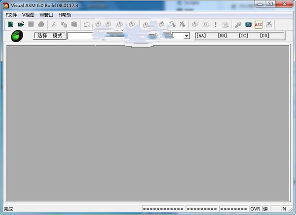Viewport: 296px width, 215px height.
Task: Open the W窗口 menu
Action: (46, 15)
